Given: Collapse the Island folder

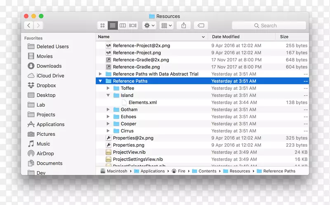Looking at the screenshot, I should click(x=108, y=96).
